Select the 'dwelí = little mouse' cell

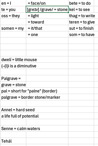coord(13,60)
